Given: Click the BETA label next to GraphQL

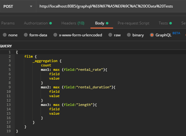Looking at the screenshot, I should click(176, 33).
